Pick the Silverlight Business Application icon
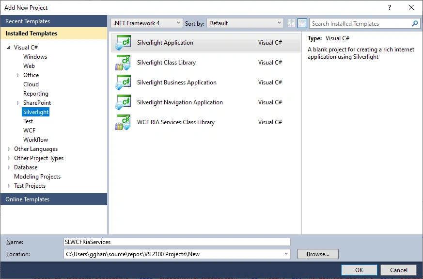Screen dimensions: 423x279 coord(123,82)
